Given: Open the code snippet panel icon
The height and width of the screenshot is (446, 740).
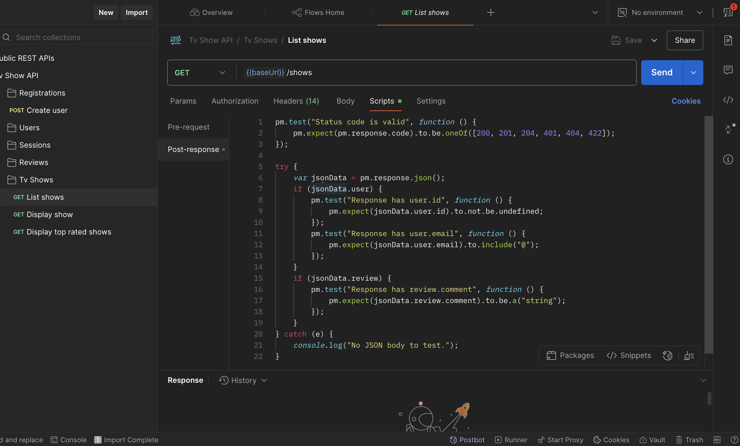Looking at the screenshot, I should (728, 100).
